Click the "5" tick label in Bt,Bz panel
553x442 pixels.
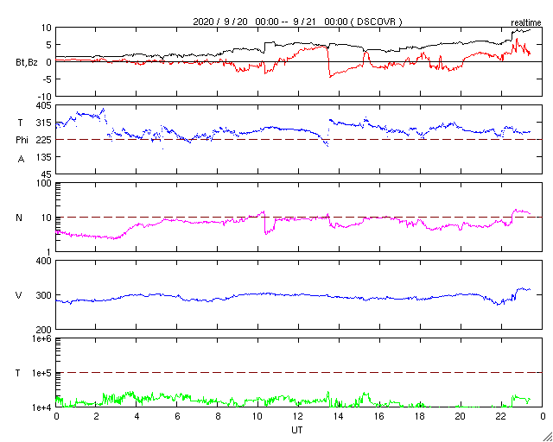point(48,45)
